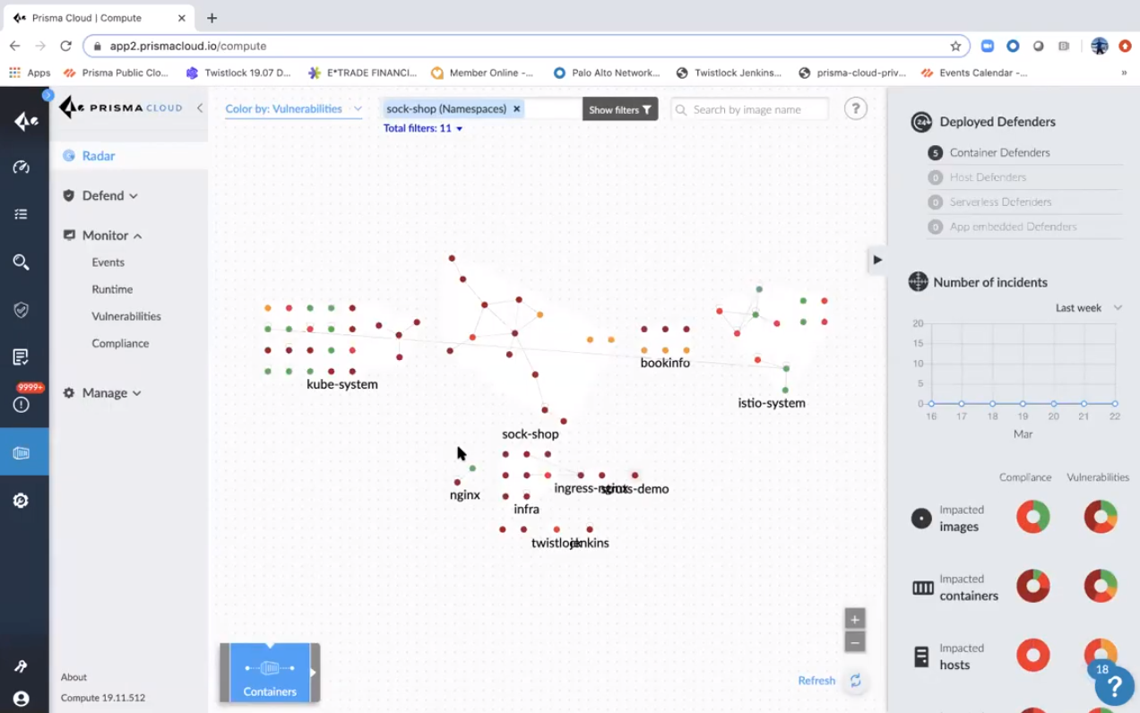Bookmark this page with the star icon
Image resolution: width=1140 pixels, height=713 pixels.
[x=955, y=46]
